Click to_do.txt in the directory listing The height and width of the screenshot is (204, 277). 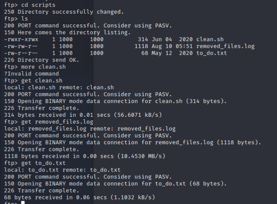coord(211,53)
